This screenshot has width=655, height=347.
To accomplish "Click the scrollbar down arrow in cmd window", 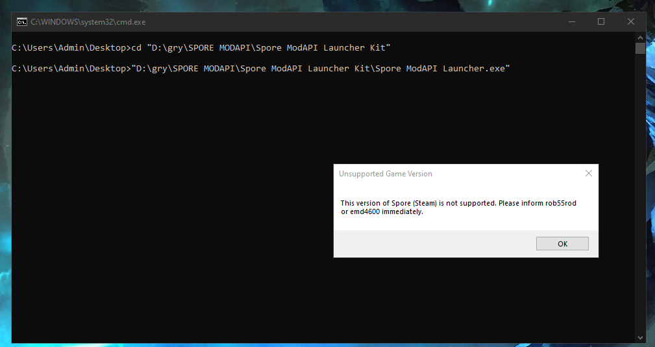I will click(640, 337).
